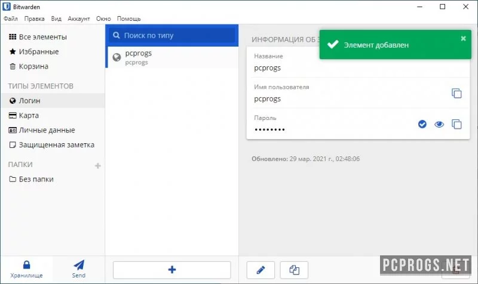This screenshot has width=478, height=284.
Task: Show Все элементы in the vault
Action: [53, 37]
